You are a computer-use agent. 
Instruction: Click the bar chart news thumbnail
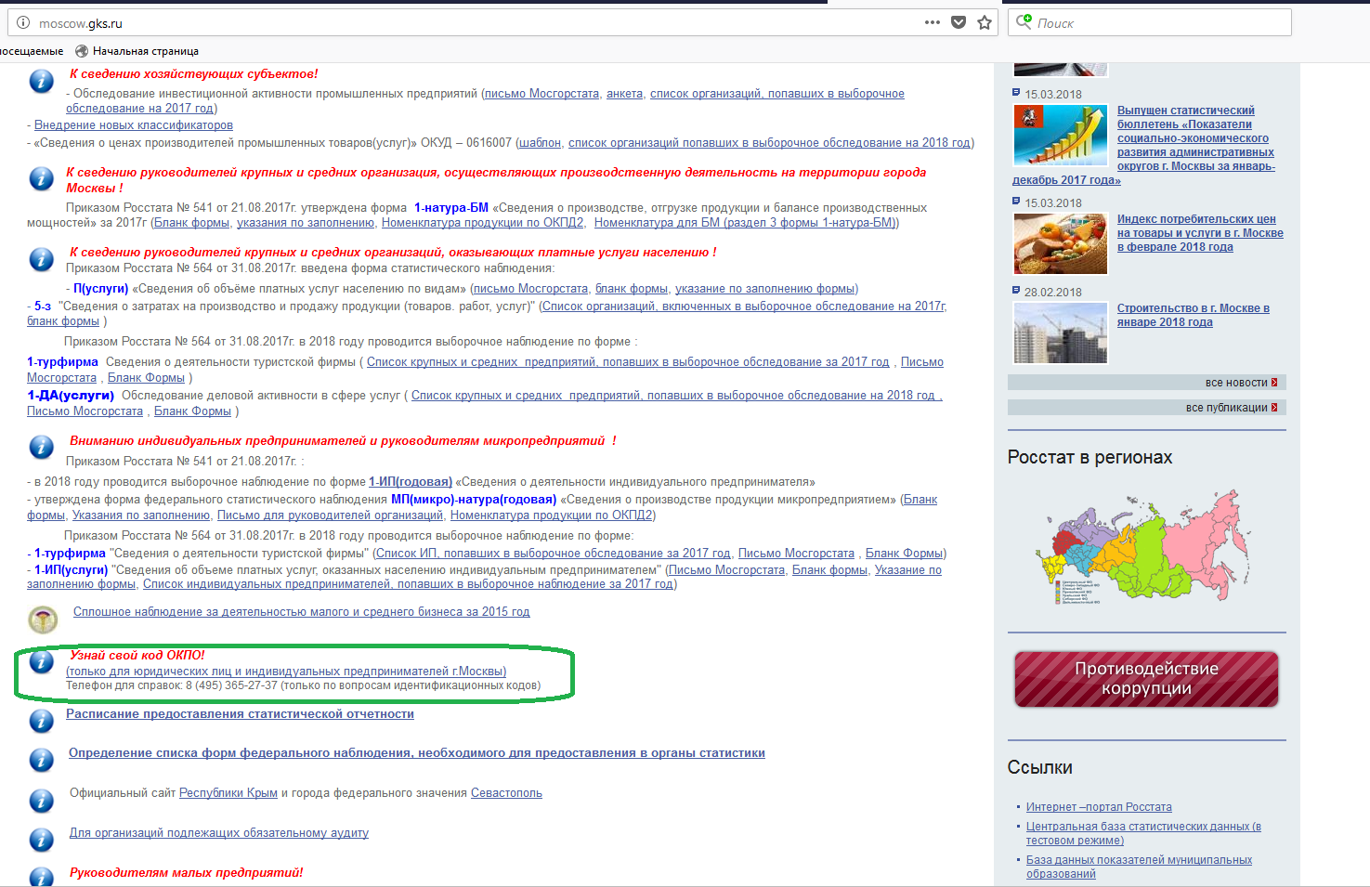[x=1061, y=136]
